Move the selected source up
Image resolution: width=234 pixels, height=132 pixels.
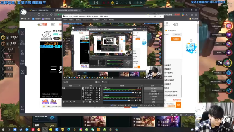[x=94, y=102]
